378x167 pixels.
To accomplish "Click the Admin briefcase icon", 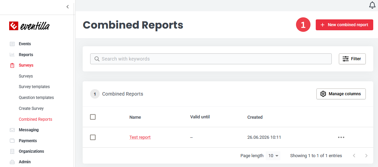I will click(x=12, y=162).
